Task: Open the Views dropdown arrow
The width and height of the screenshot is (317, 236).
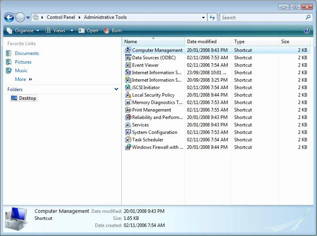Action: 72,31
